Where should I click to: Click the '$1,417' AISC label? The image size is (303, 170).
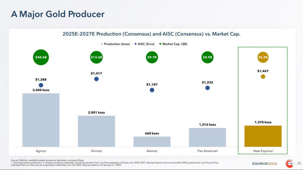click(x=96, y=74)
